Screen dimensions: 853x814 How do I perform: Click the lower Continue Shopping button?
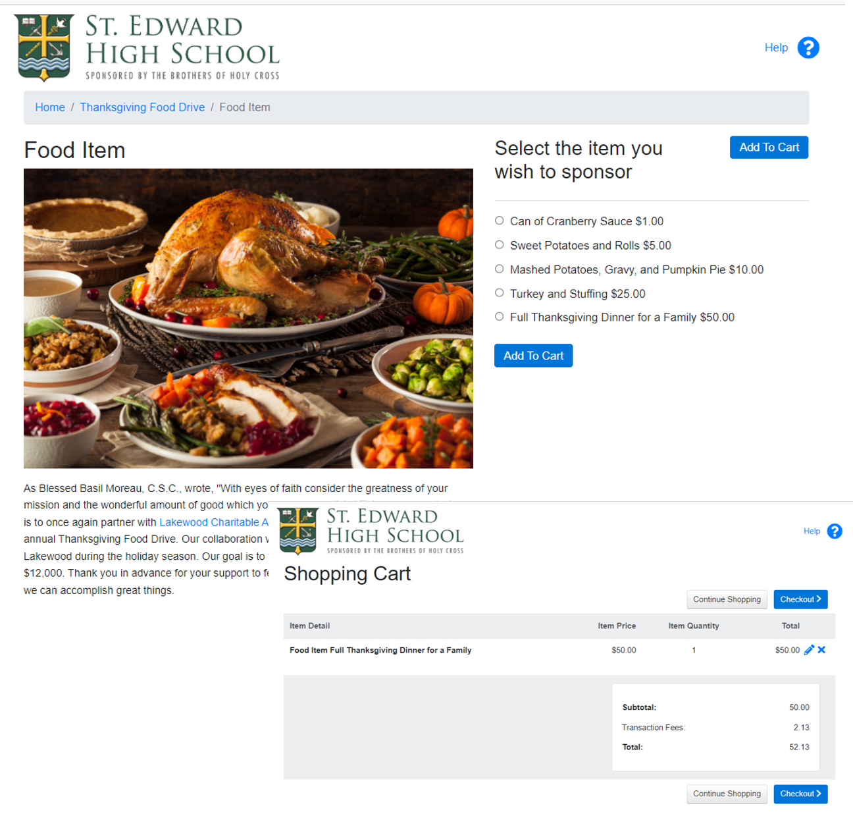click(727, 794)
